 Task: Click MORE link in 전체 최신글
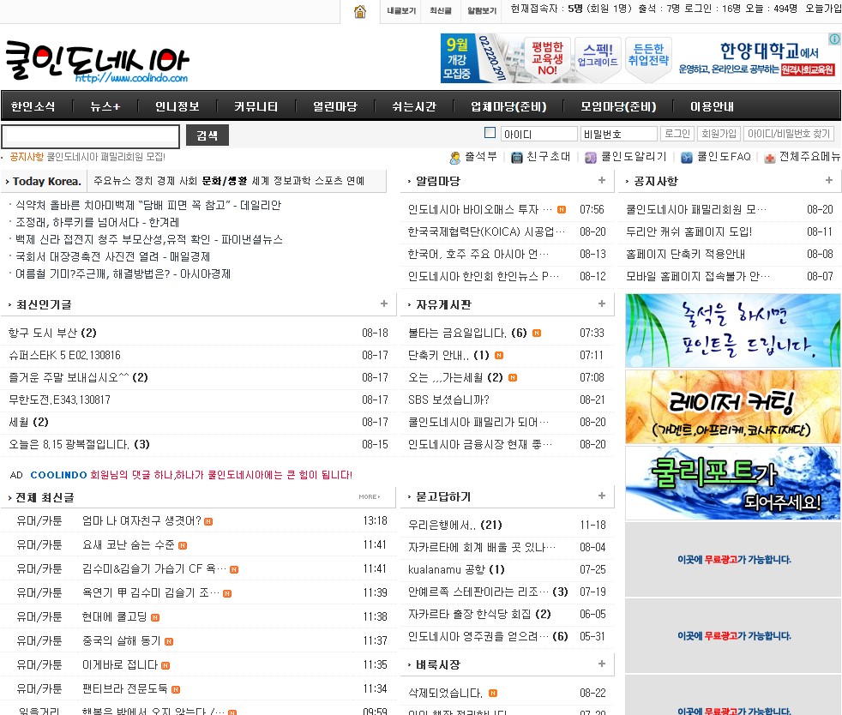coord(370,497)
